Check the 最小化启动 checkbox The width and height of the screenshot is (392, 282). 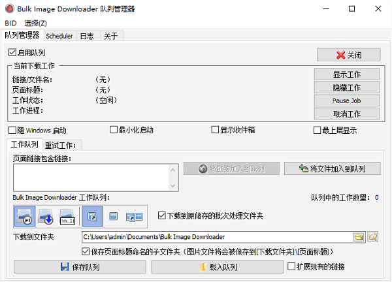click(x=114, y=130)
